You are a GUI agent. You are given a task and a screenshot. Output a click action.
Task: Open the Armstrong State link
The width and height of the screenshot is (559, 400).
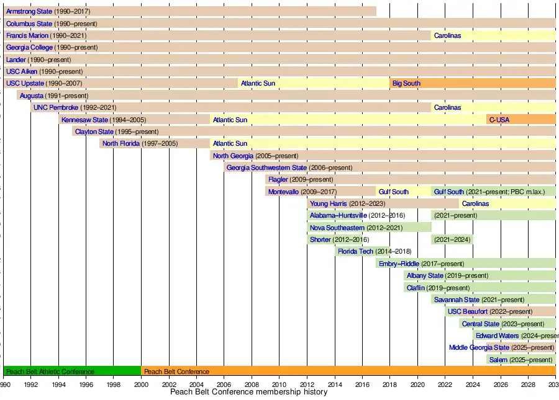click(x=29, y=12)
